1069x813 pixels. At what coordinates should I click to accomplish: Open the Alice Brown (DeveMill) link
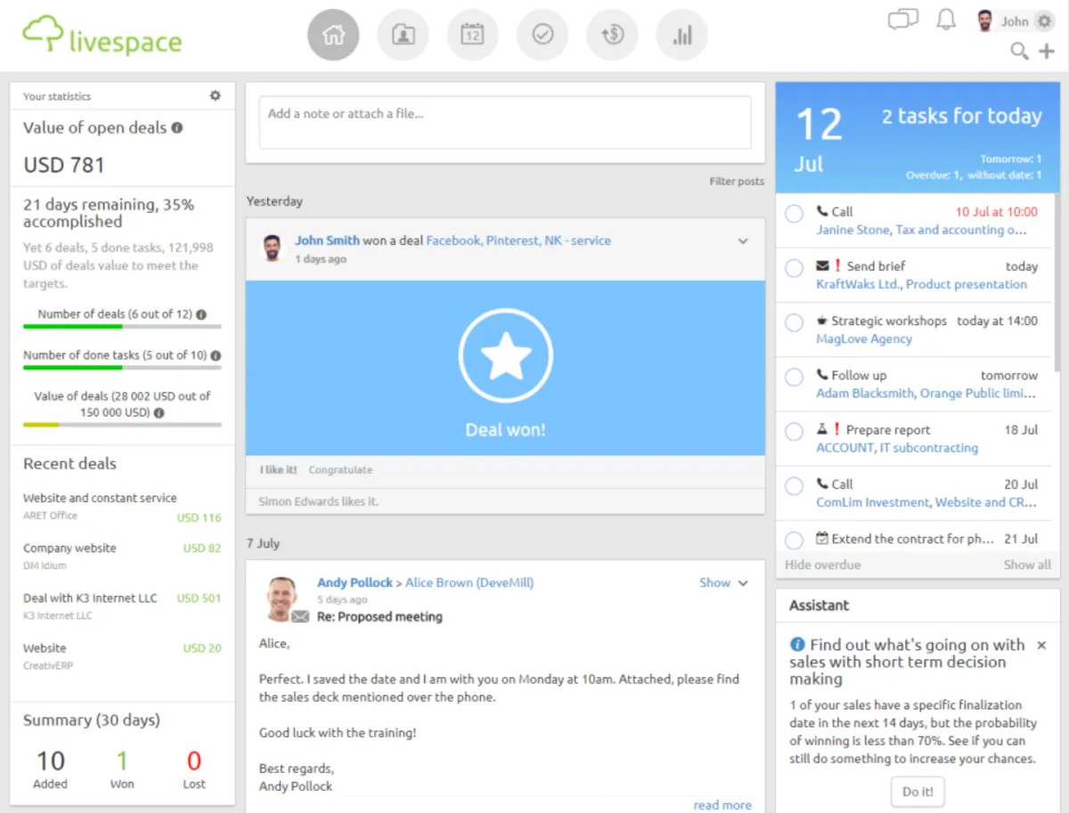[469, 582]
